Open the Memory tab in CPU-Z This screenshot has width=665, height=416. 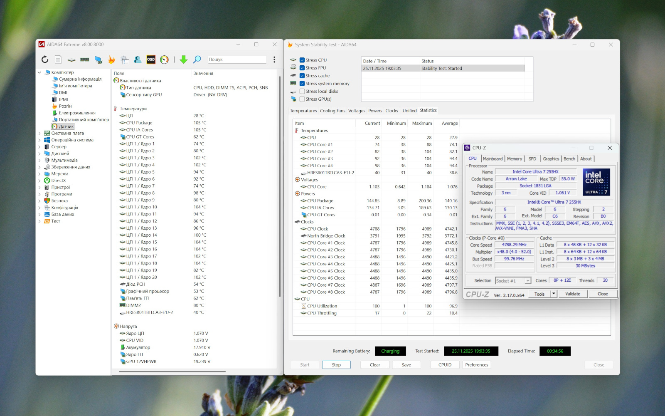(x=514, y=159)
